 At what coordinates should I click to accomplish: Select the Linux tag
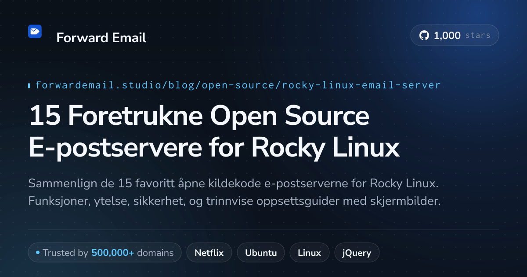309,253
